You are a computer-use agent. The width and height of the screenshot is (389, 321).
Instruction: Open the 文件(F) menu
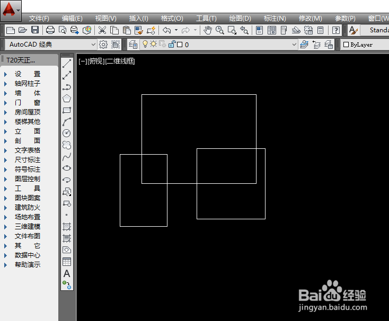(39, 19)
